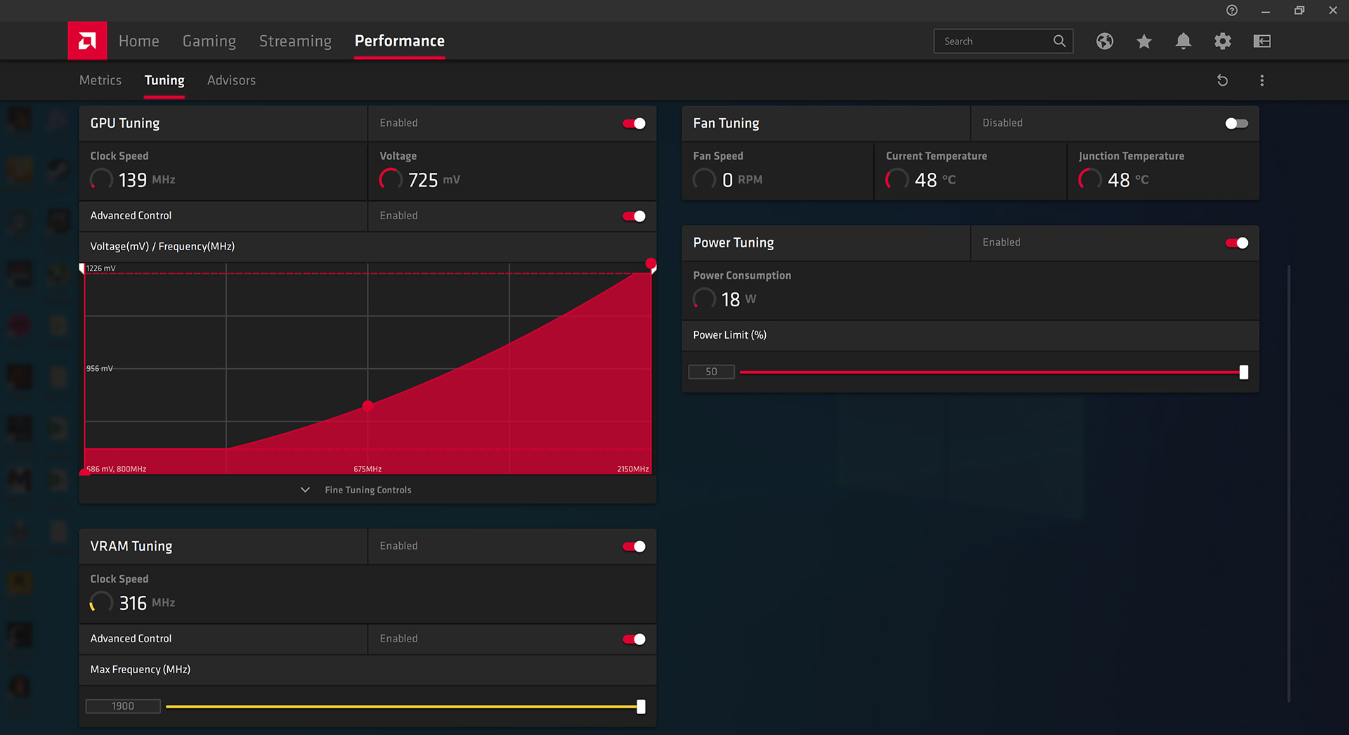
Task: Switch to the Metrics tab
Action: pos(100,80)
